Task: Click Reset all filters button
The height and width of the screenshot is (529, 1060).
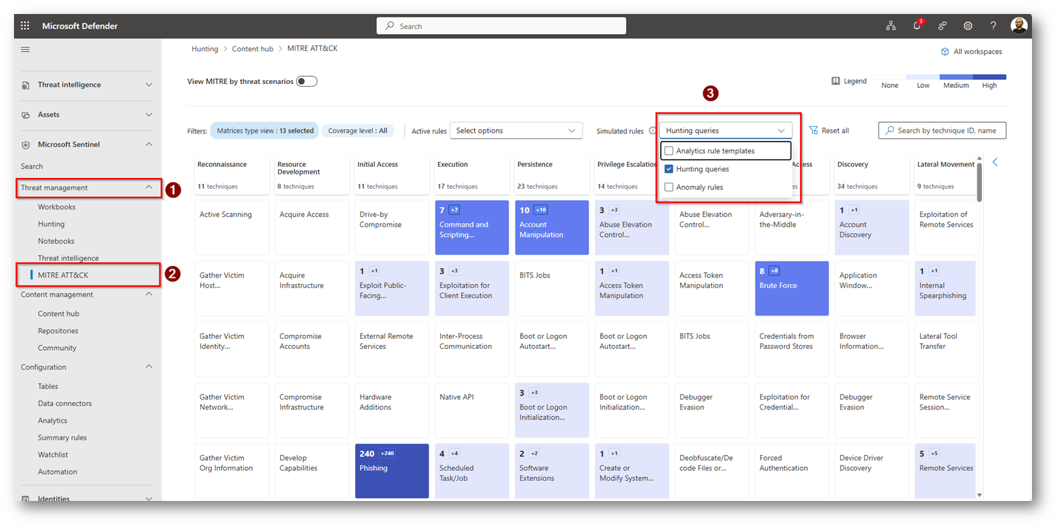Action: [829, 131]
